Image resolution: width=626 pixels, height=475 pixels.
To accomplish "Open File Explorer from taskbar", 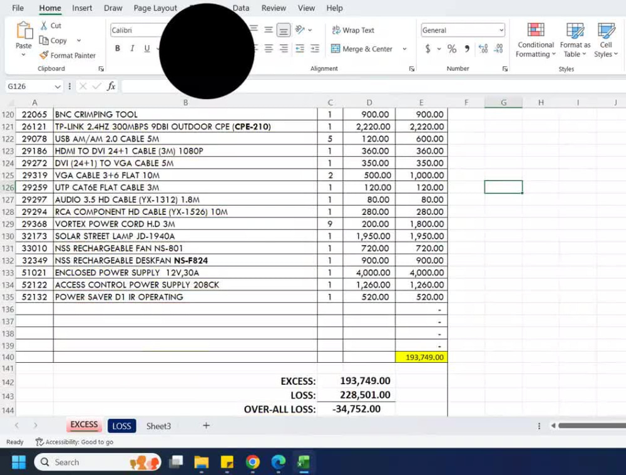I will click(x=201, y=462).
